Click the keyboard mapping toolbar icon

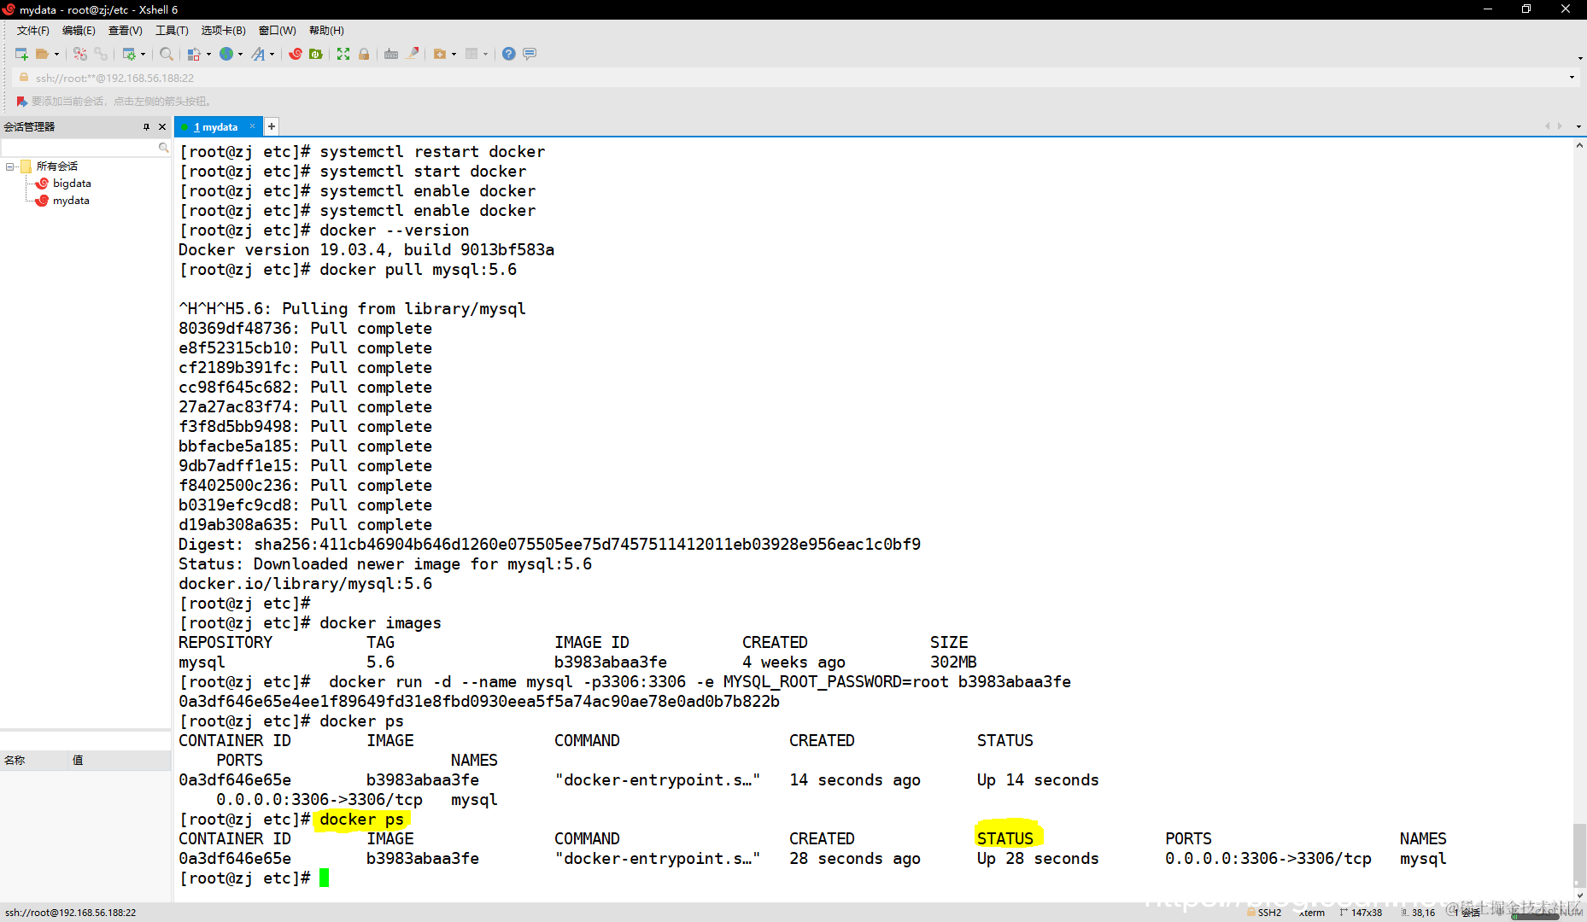coord(391,54)
